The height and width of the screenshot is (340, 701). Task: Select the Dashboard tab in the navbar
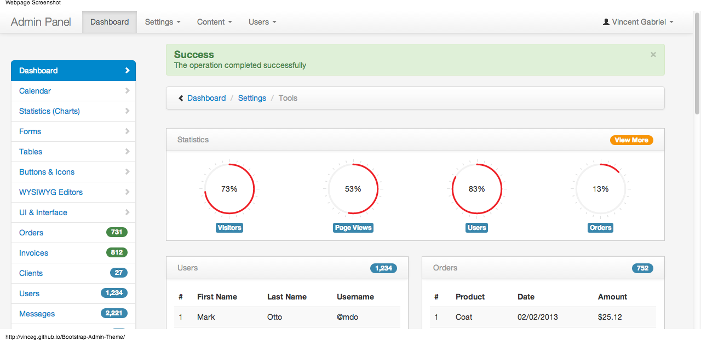pos(110,22)
